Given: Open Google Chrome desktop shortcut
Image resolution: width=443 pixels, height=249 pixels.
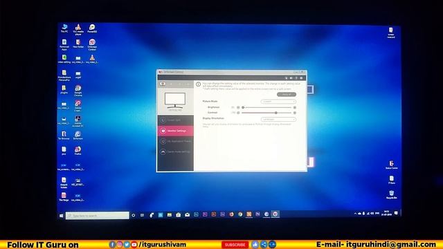Looking at the screenshot, I should point(78,91).
